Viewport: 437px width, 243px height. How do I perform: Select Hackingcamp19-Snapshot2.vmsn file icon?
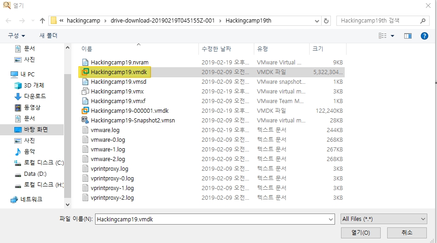[x=85, y=120]
